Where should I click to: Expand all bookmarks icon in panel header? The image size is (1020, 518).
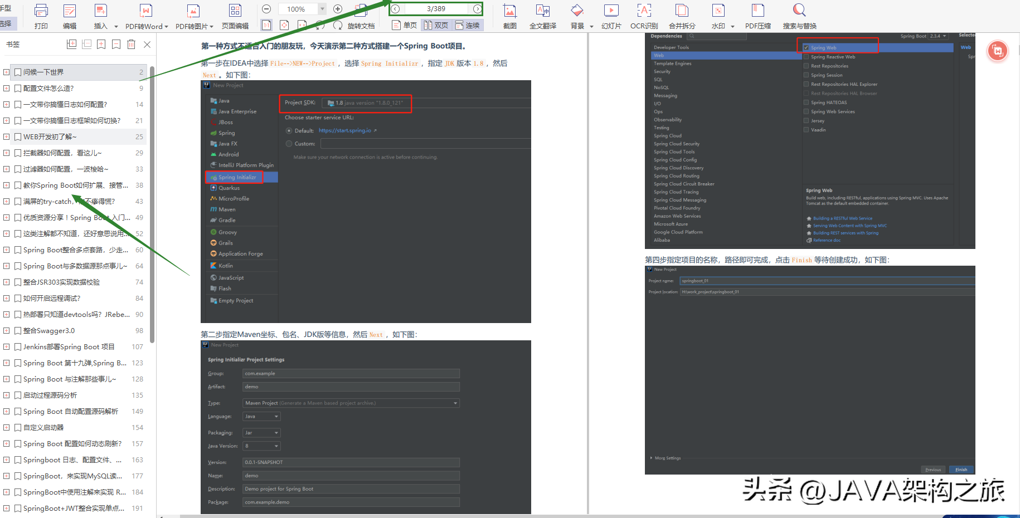[71, 44]
